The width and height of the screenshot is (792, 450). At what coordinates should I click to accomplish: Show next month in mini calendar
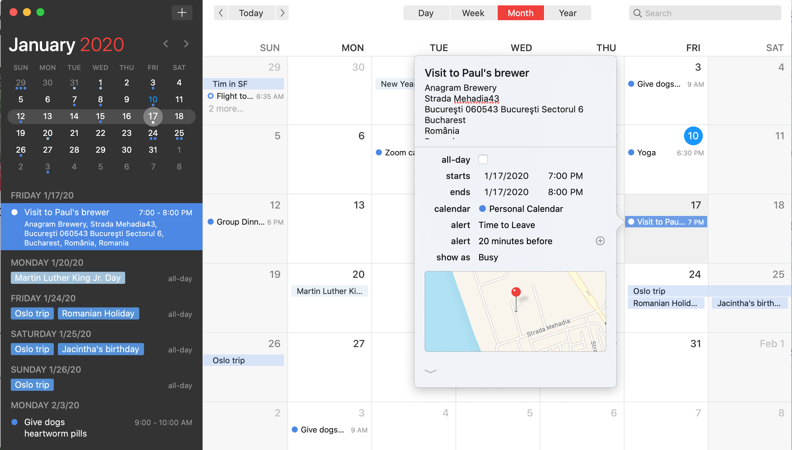186,44
